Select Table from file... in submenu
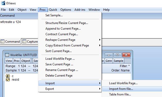This screenshot has width=162, height=97. point(132,94)
